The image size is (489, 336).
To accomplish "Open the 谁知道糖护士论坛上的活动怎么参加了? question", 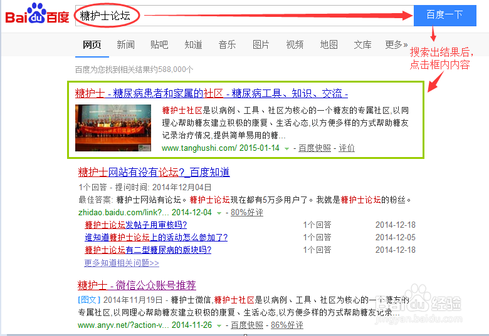I will tap(156, 237).
